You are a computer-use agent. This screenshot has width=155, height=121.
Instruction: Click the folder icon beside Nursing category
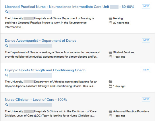point(110,18)
